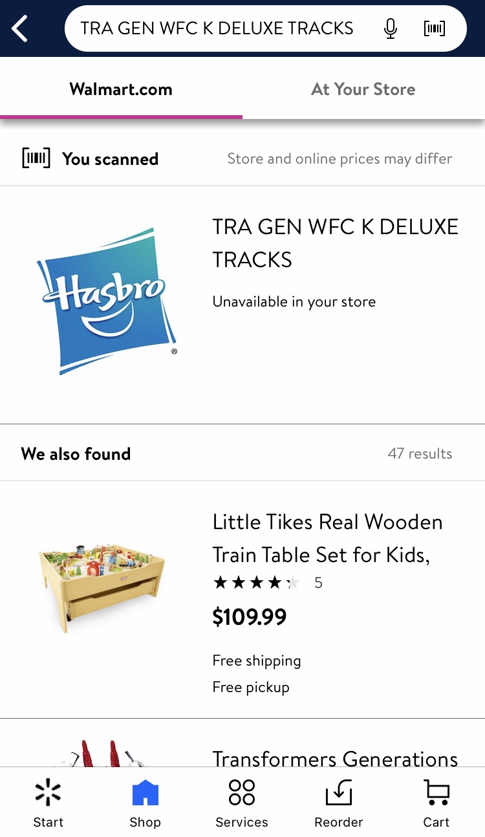
Task: Open the Start tab spark icon
Action: 48,793
